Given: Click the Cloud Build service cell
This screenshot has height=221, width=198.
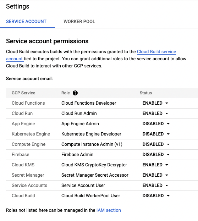Looking at the screenshot, I should (x=23, y=196).
